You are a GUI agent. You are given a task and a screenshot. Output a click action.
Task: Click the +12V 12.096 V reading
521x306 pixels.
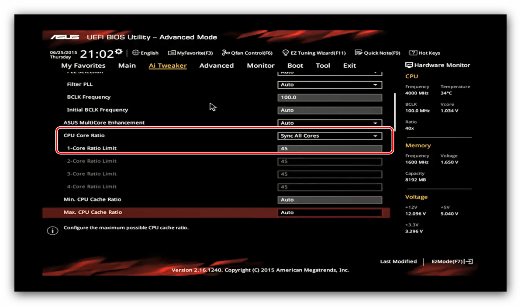(x=415, y=214)
